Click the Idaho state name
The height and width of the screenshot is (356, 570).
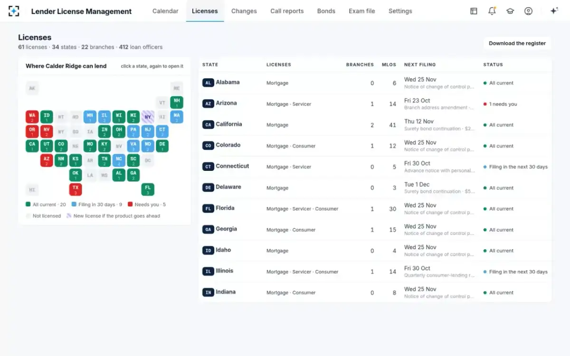pos(223,250)
